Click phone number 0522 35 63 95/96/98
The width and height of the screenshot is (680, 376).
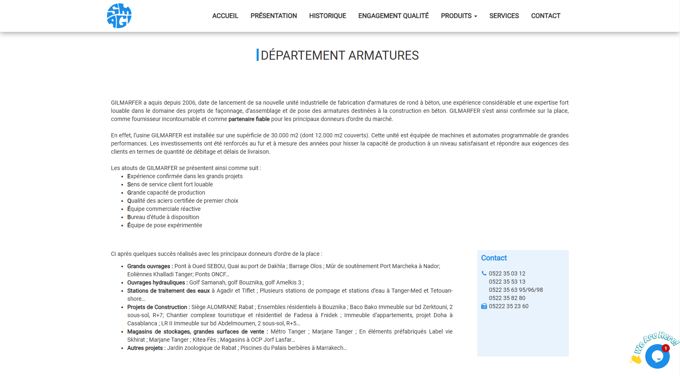(x=516, y=290)
